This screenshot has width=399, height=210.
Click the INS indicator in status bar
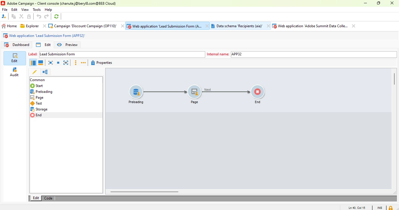coord(380,208)
